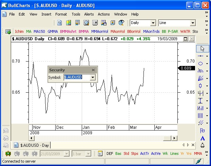211x166 pixels.
Task: Close the Security dialog
Action: (93, 70)
